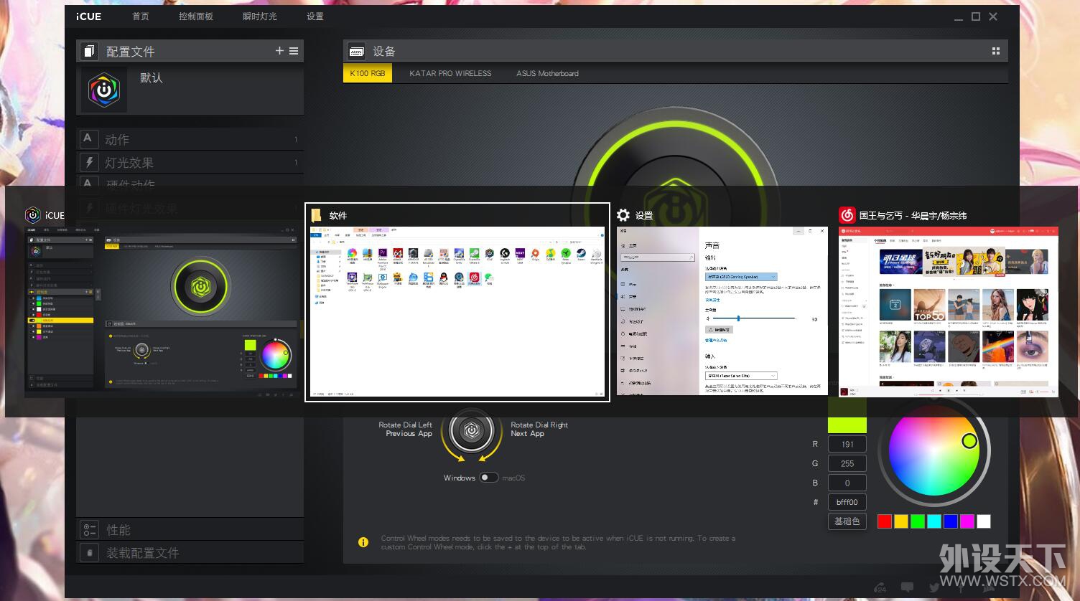Click the 装载配置文件 memory icon
Viewport: 1080px width, 601px height.
[89, 552]
